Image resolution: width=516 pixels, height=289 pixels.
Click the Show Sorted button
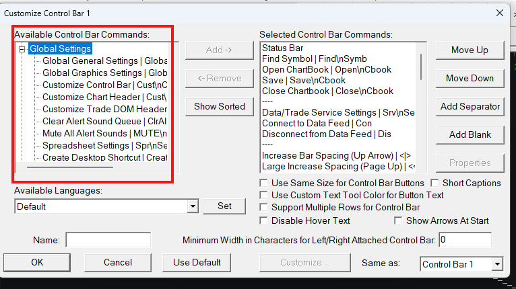coord(219,106)
